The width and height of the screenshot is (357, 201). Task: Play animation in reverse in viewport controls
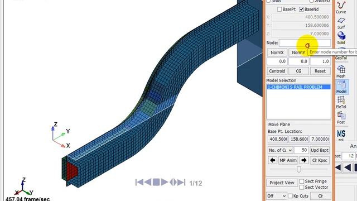[x=148, y=183]
